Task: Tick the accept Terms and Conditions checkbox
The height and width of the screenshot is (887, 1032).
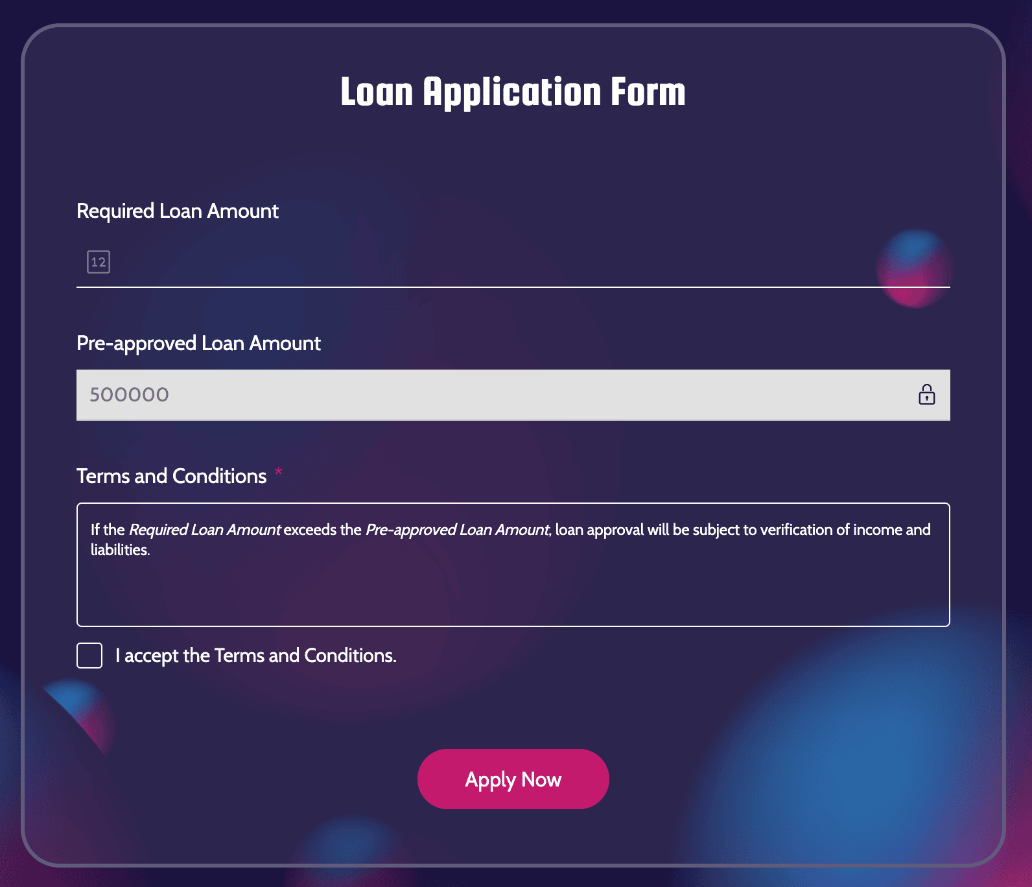Action: click(89, 656)
